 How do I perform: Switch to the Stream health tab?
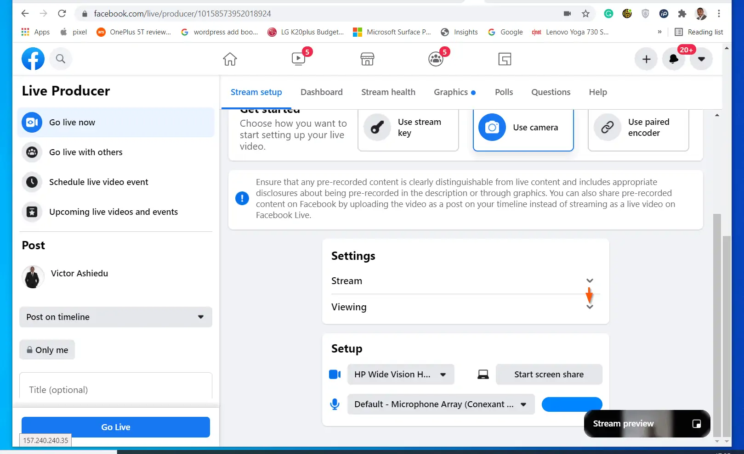388,92
